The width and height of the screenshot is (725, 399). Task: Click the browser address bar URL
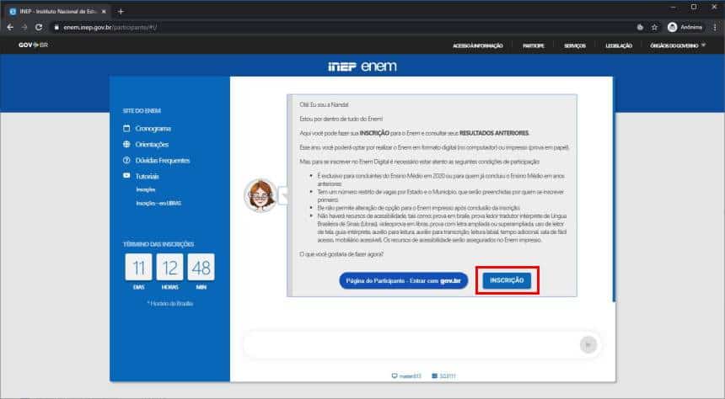coord(110,27)
